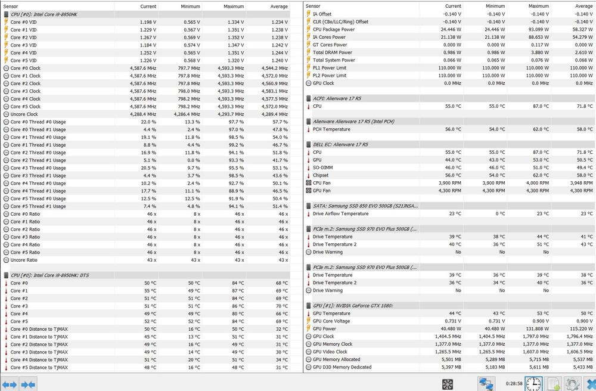Click the CPU Fan row fan icon
This screenshot has width=596, height=391.
click(x=308, y=183)
